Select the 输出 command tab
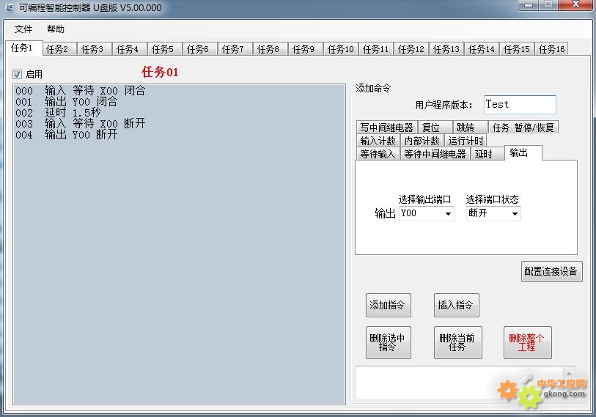 [x=523, y=153]
